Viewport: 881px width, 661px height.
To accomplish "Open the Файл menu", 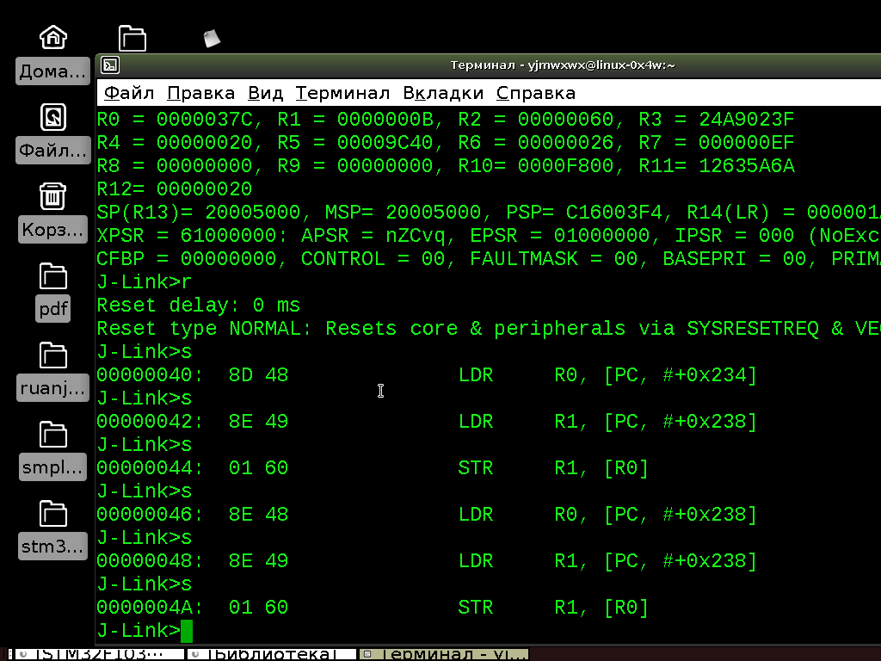I will coord(129,93).
